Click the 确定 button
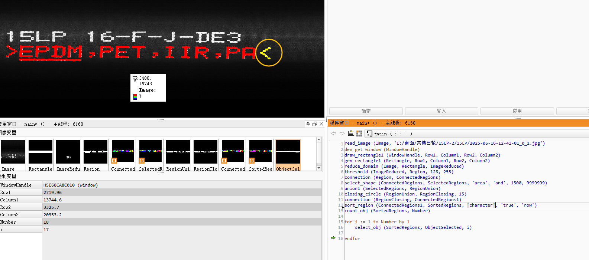This screenshot has width=589, height=260. (366, 111)
